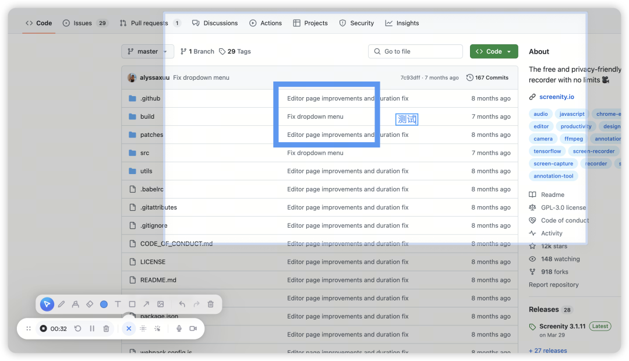Screen dimensions: 629x361
Task: Select the arrow annotation tool
Action: click(146, 304)
